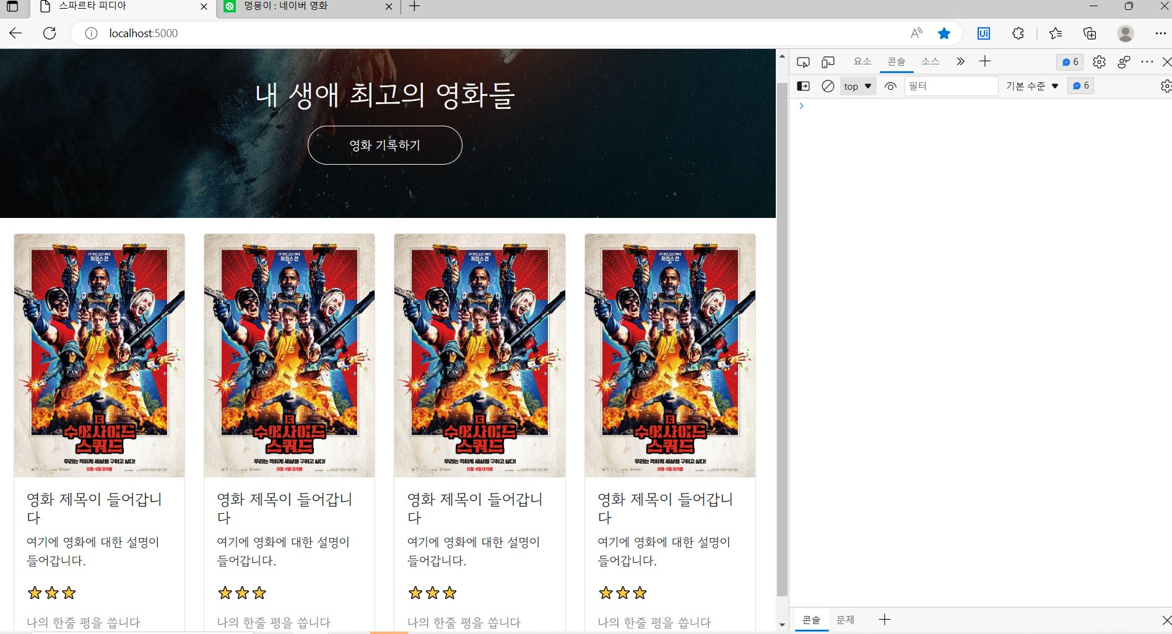Viewport: 1172px width, 634px height.
Task: Close the 멍뭉이 : 네이버 영화 tab
Action: point(389,7)
